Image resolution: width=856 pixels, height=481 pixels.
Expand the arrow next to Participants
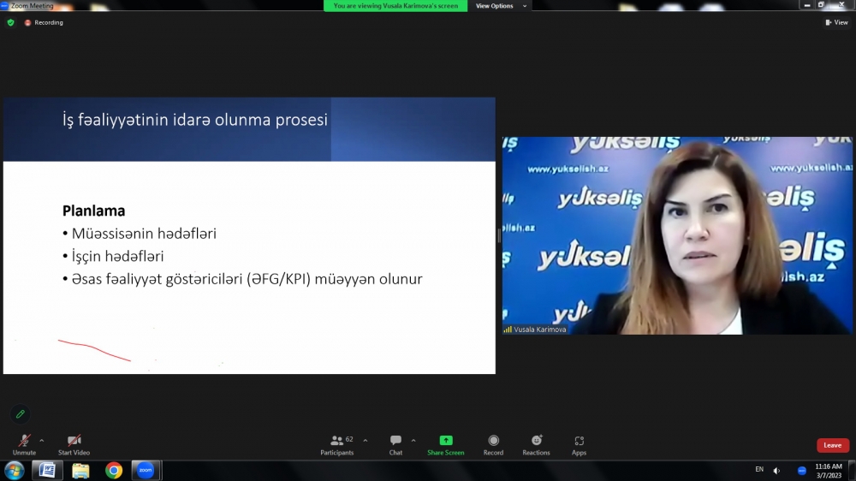[366, 440]
